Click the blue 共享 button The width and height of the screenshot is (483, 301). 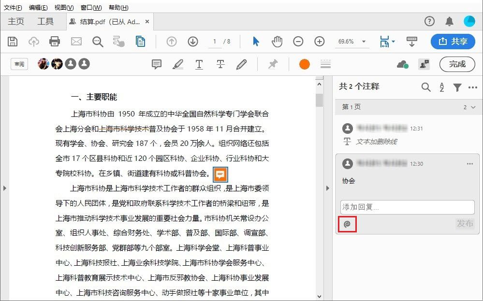point(453,42)
